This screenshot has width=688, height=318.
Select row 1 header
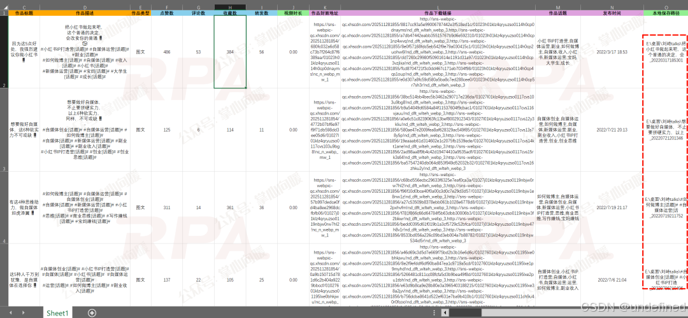pos(4,13)
